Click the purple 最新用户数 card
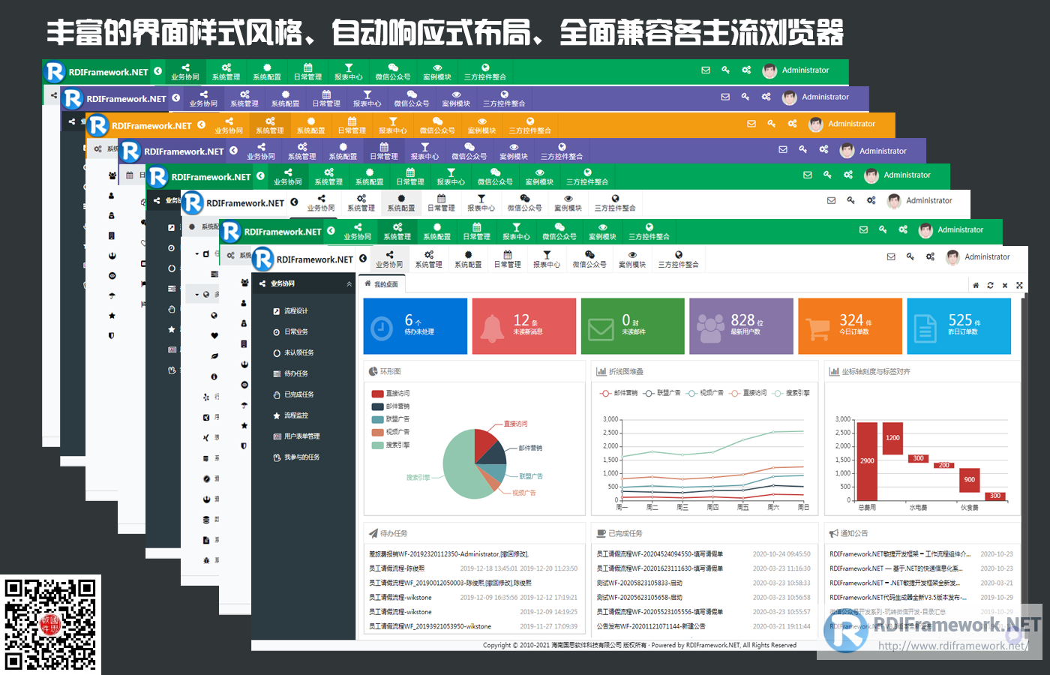This screenshot has height=675, width=1050. coord(741,326)
